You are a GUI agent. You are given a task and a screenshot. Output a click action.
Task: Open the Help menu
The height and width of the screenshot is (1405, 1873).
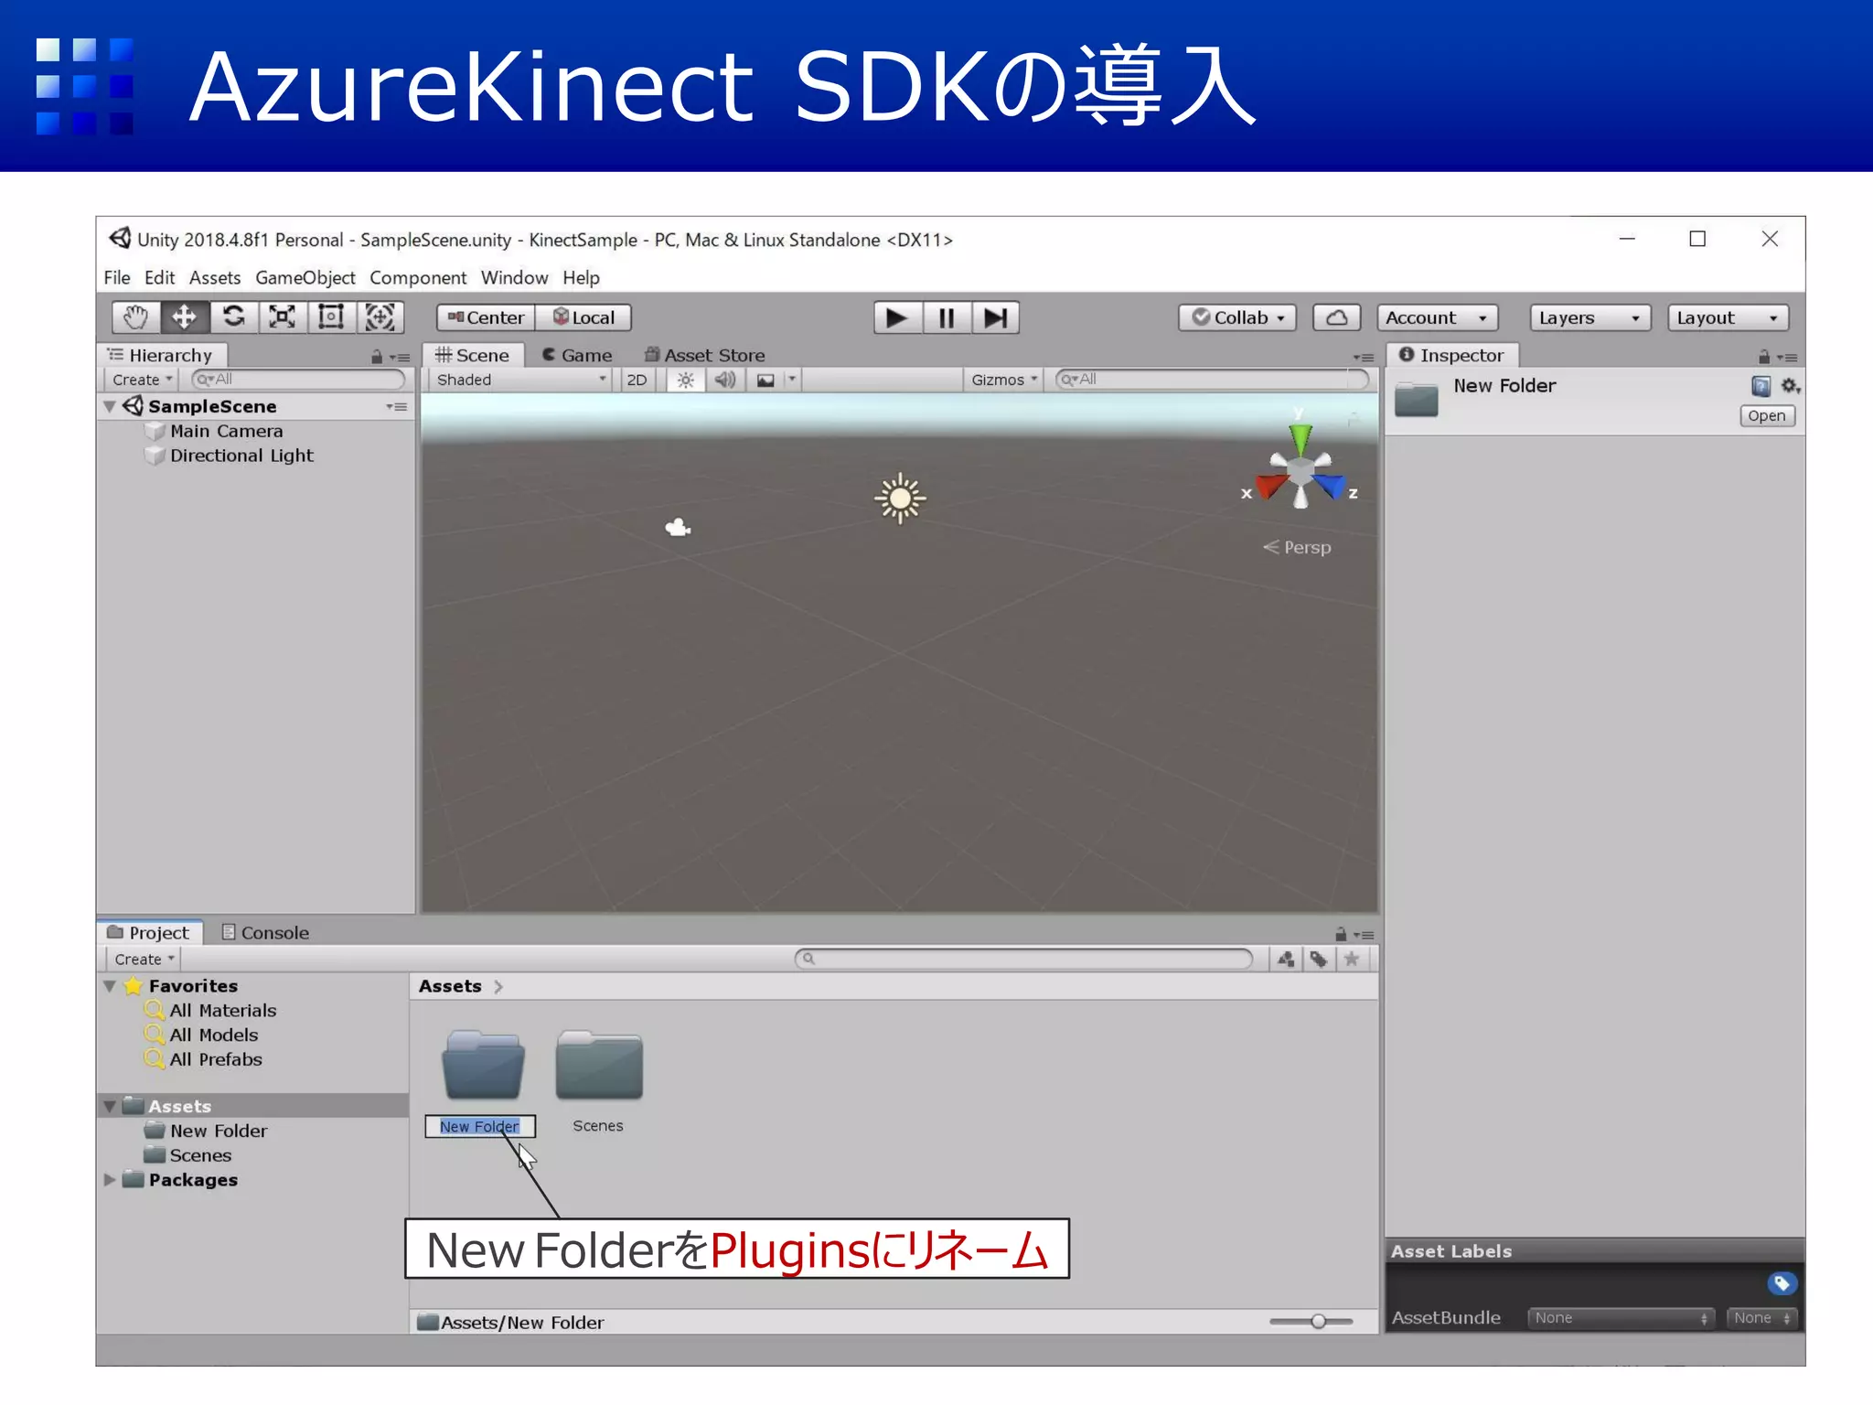[581, 277]
